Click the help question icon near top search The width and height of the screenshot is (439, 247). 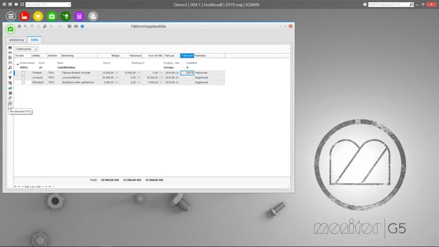[x=365, y=5]
